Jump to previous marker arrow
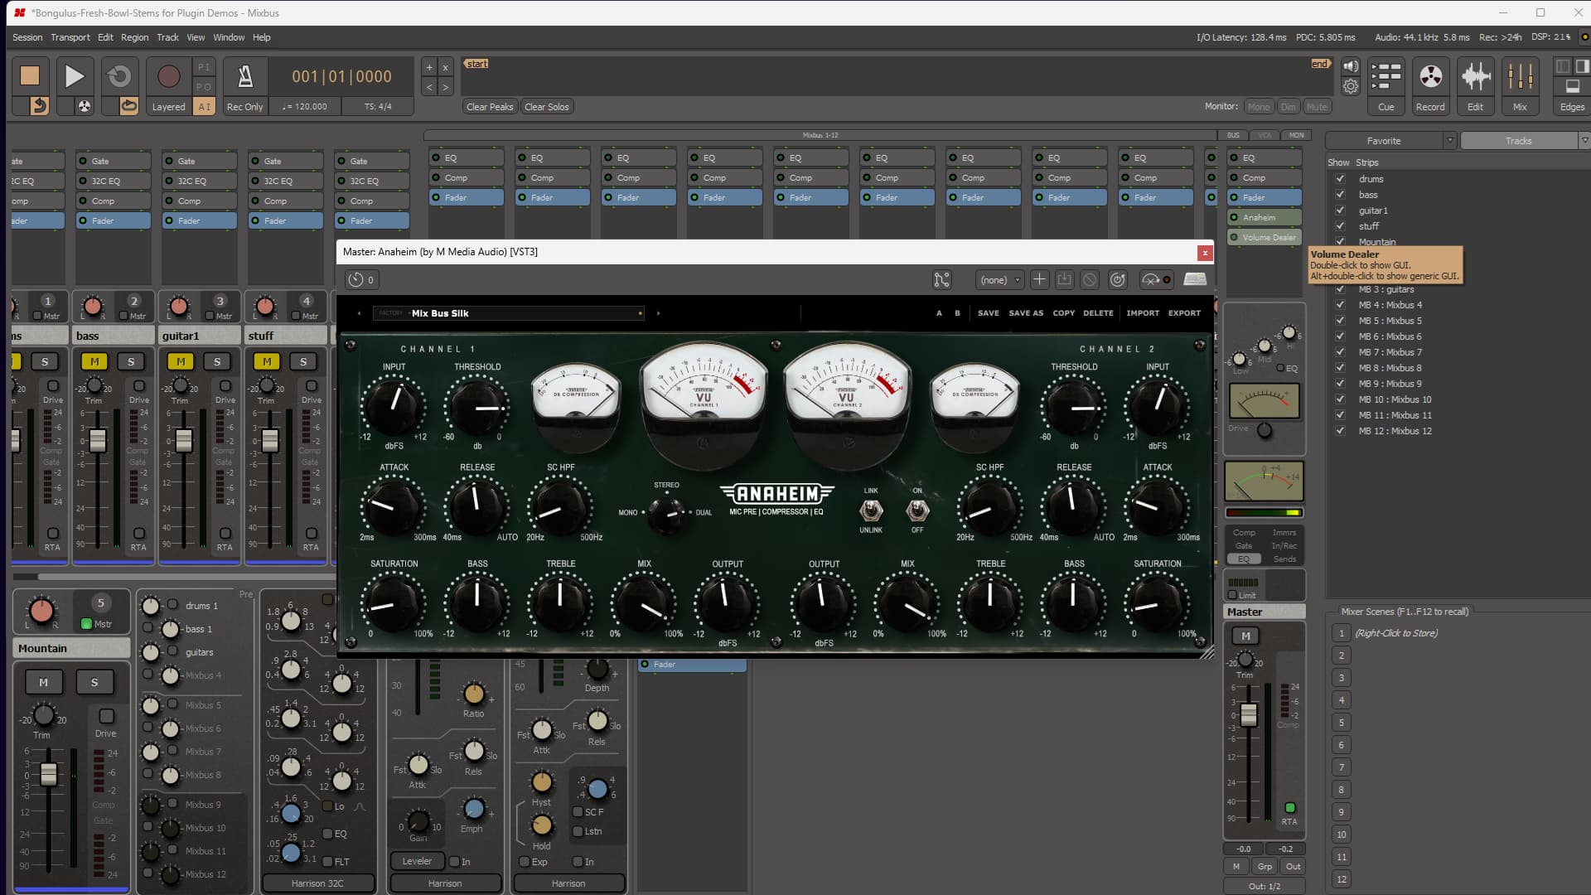This screenshot has width=1591, height=895. coord(429,86)
